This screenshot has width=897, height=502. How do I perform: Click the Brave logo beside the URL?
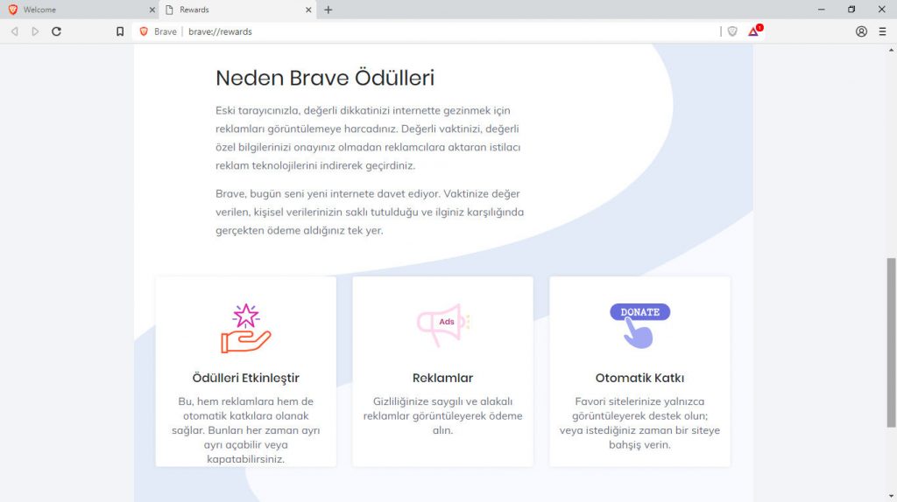144,31
